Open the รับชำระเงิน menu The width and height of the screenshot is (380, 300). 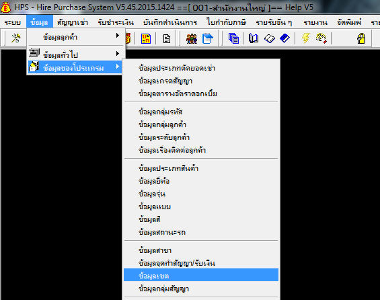click(x=116, y=23)
